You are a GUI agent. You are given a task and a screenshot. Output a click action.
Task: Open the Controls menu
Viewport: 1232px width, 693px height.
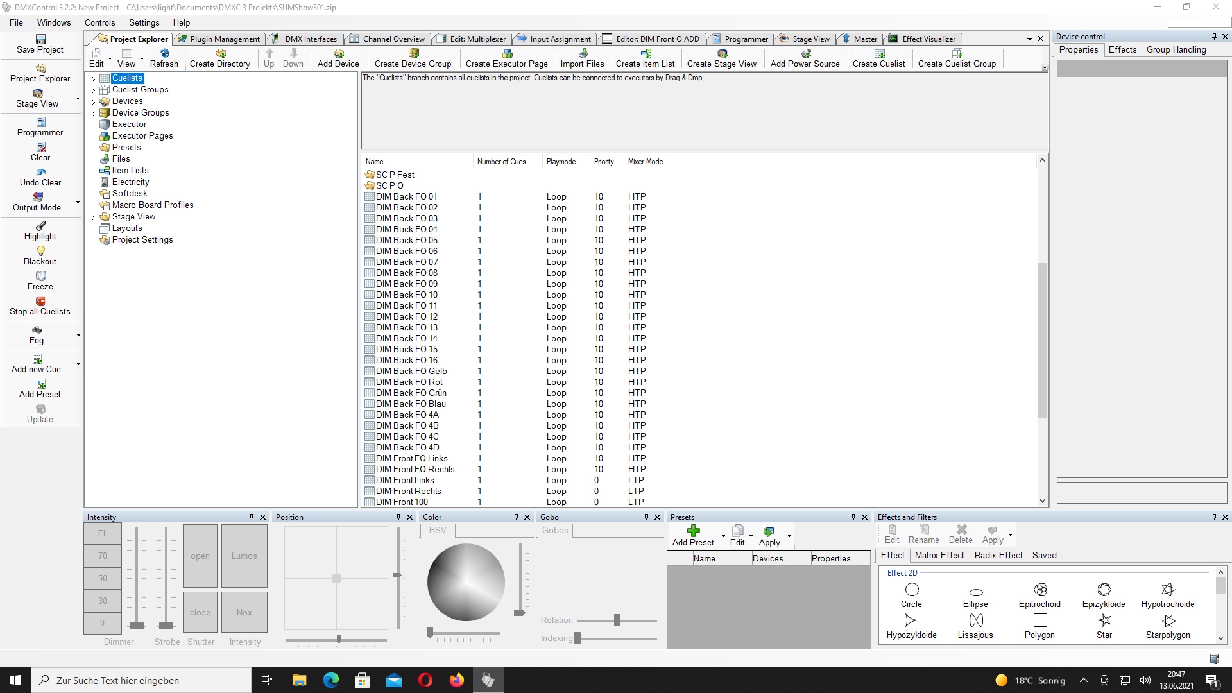99,22
